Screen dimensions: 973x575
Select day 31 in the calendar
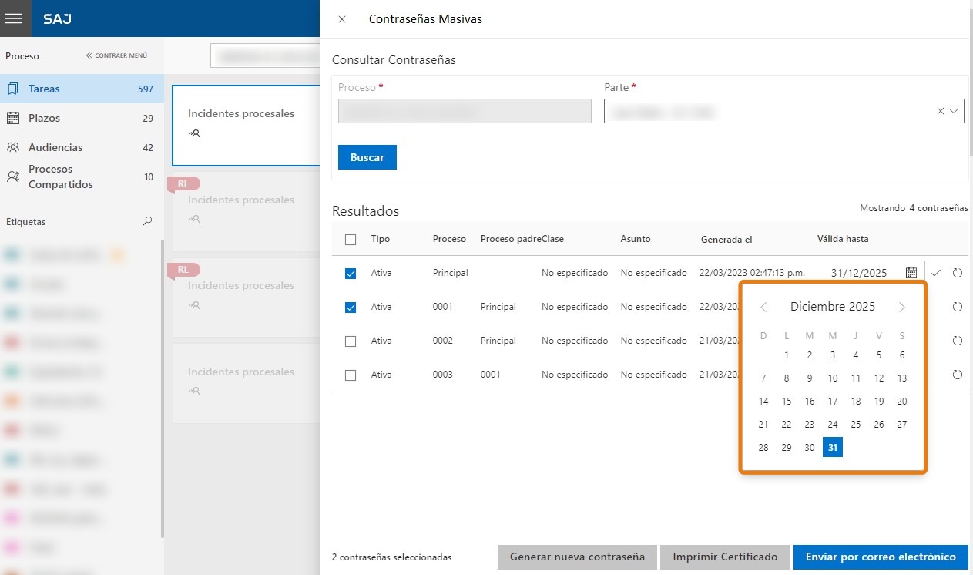pos(833,447)
